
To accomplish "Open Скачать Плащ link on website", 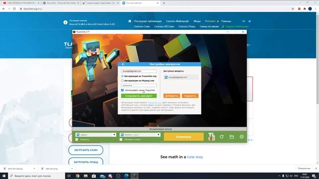I will pos(187,26).
